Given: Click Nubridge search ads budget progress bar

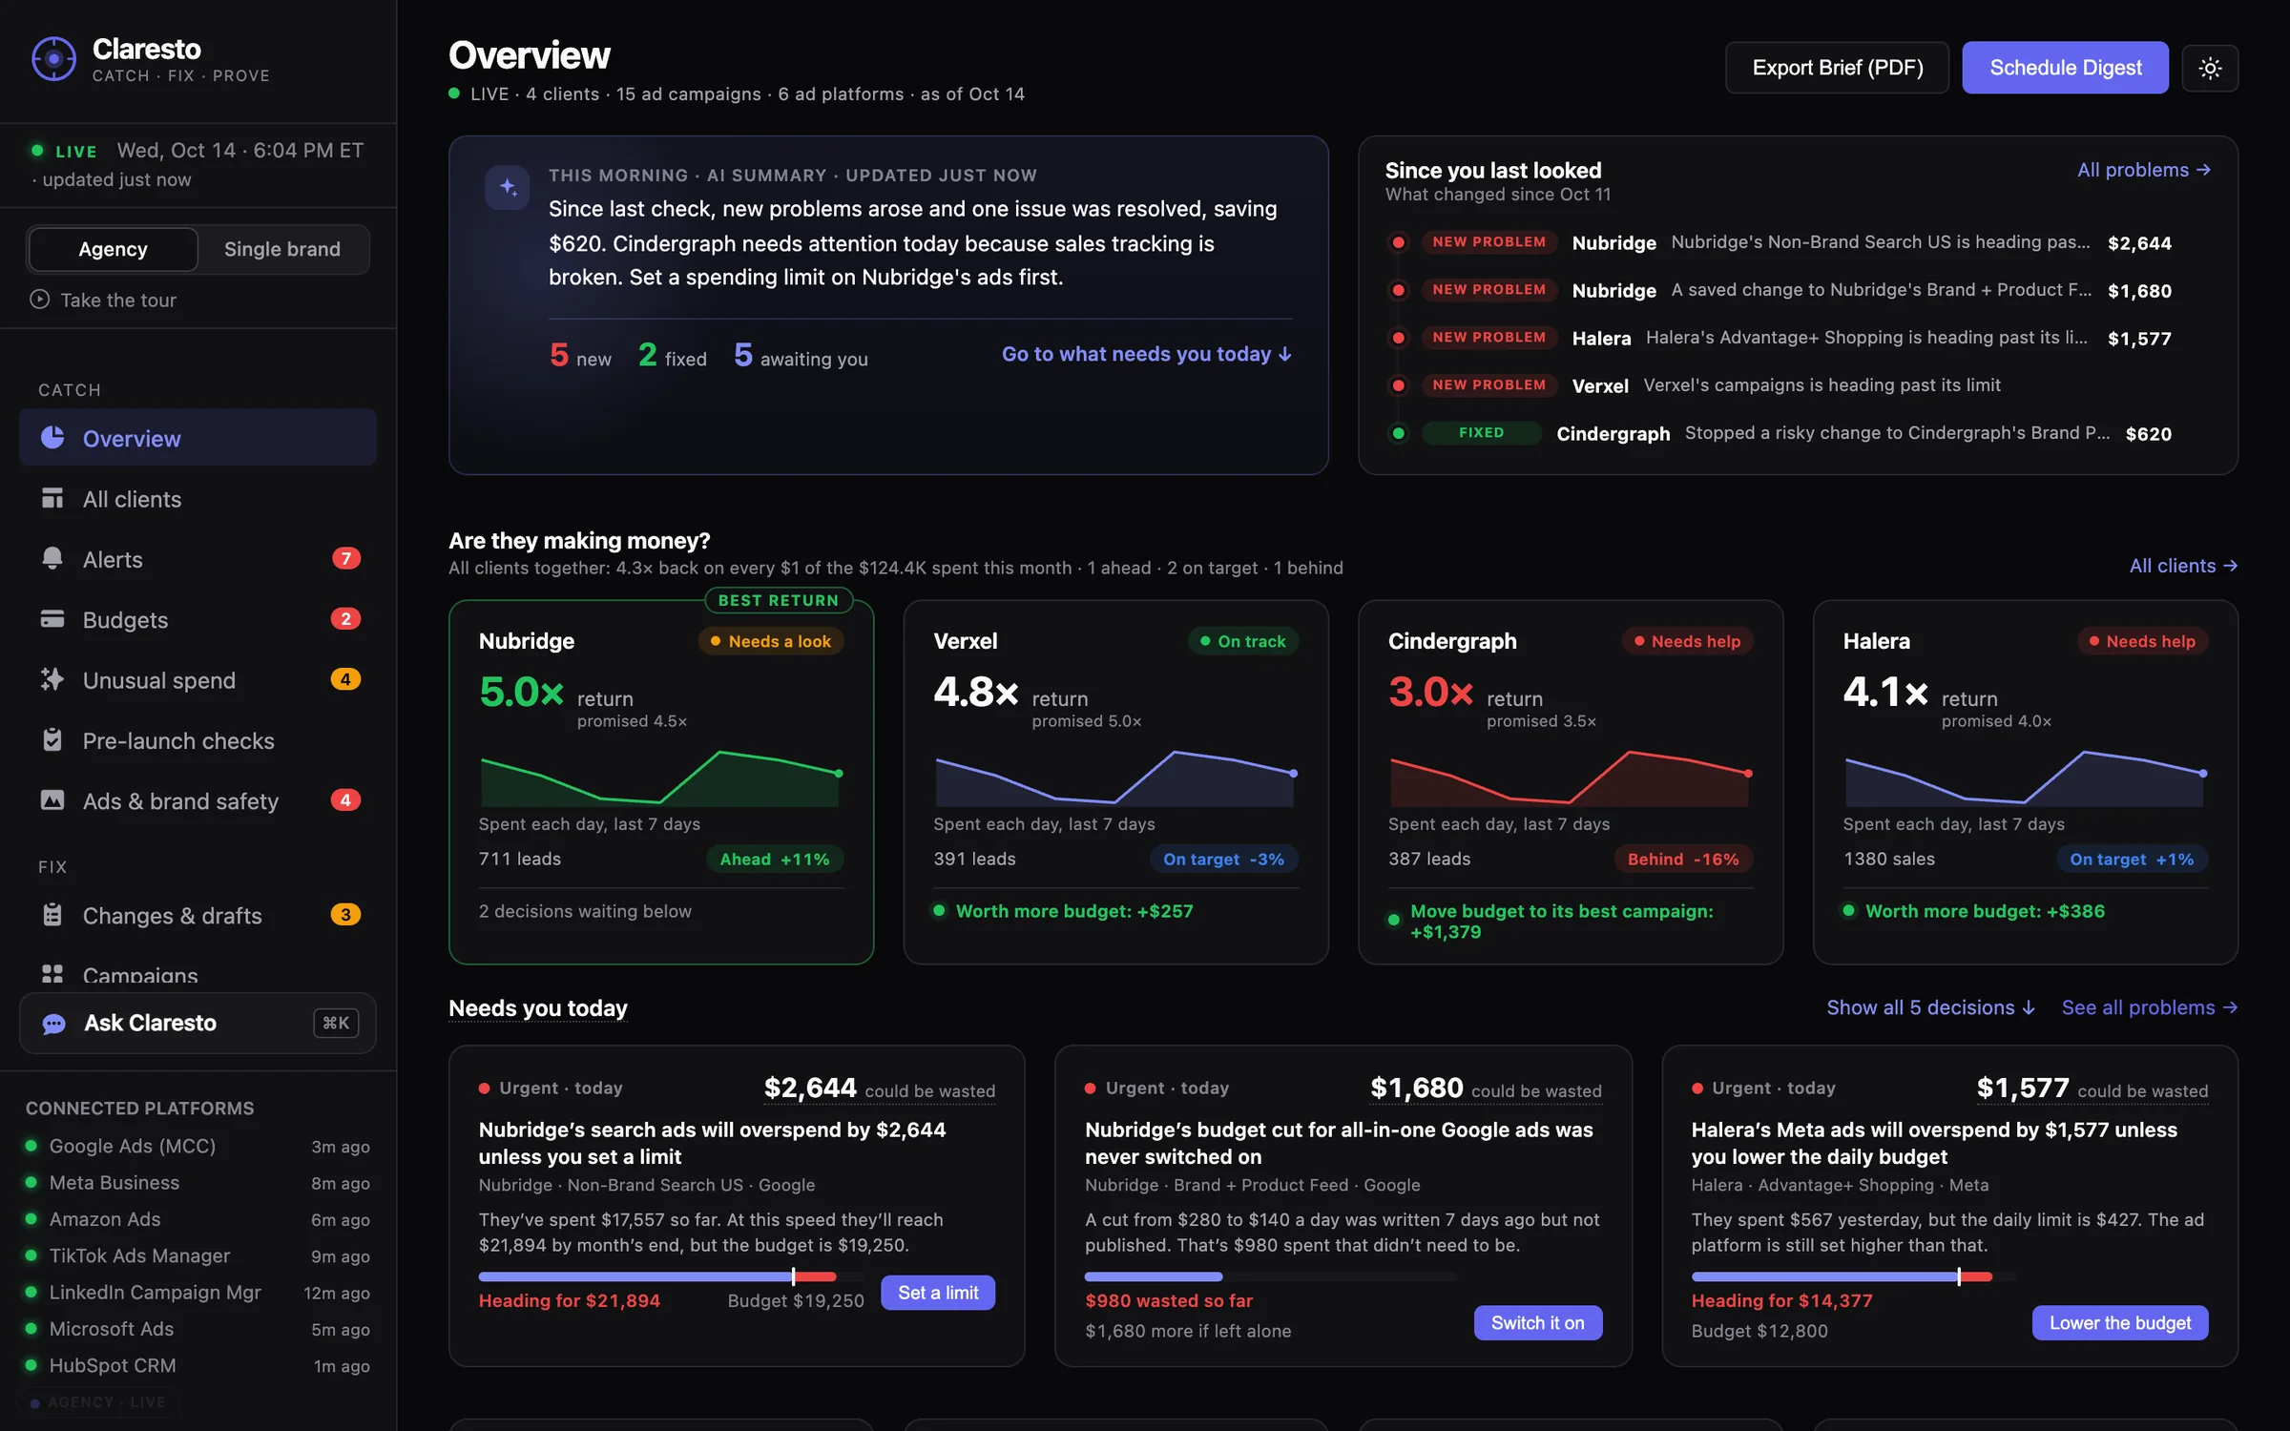Looking at the screenshot, I should pos(671,1276).
